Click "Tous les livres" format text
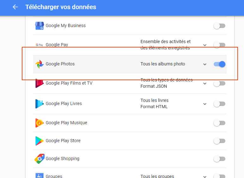Viewport: 244px width, 178px height. click(x=155, y=100)
